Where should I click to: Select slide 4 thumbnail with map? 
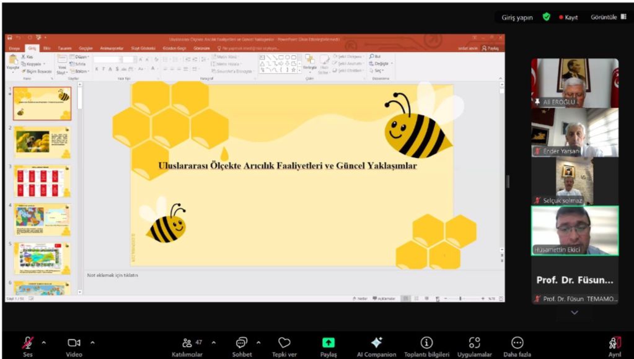pos(42,220)
